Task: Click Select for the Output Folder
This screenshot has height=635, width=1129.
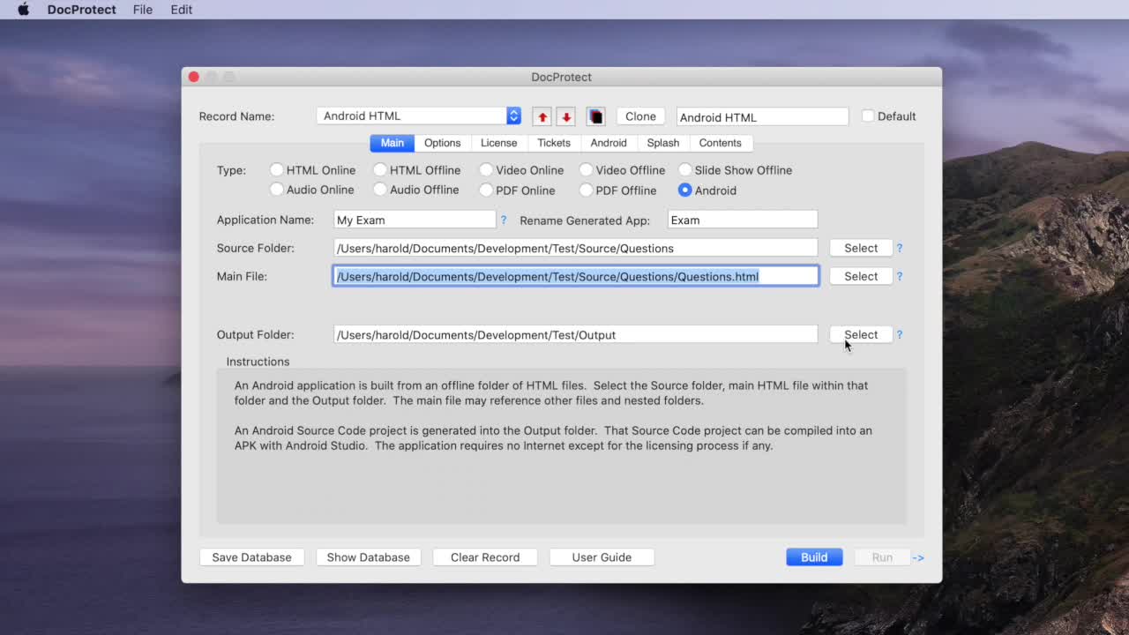Action: [x=861, y=334]
